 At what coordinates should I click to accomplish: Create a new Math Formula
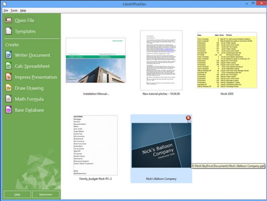(29, 99)
